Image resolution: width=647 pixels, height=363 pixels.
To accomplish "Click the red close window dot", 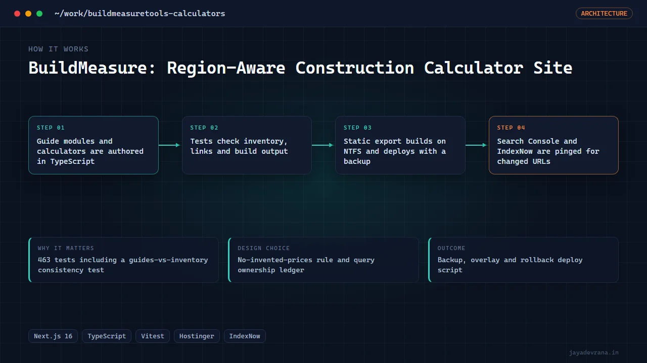I will coord(17,14).
